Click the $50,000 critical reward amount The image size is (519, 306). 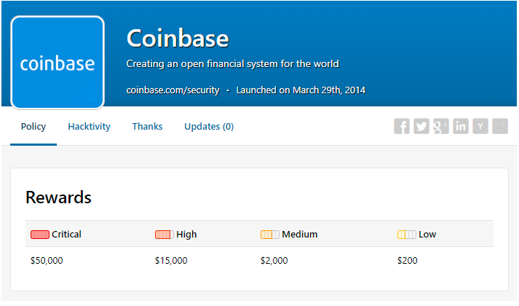coord(47,261)
